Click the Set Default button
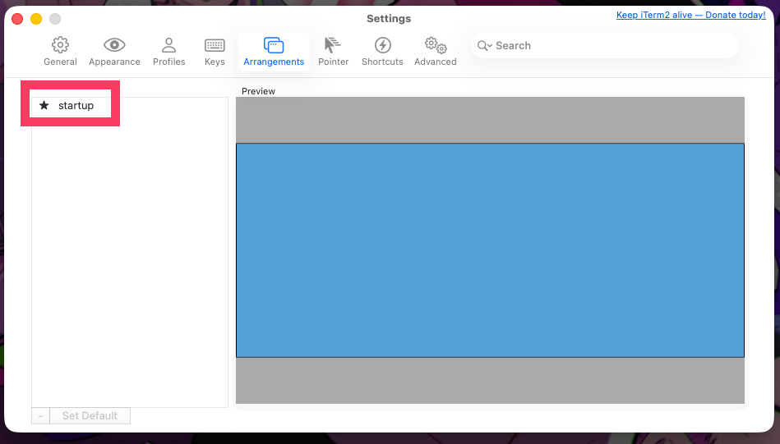This screenshot has height=444, width=780. (x=90, y=416)
